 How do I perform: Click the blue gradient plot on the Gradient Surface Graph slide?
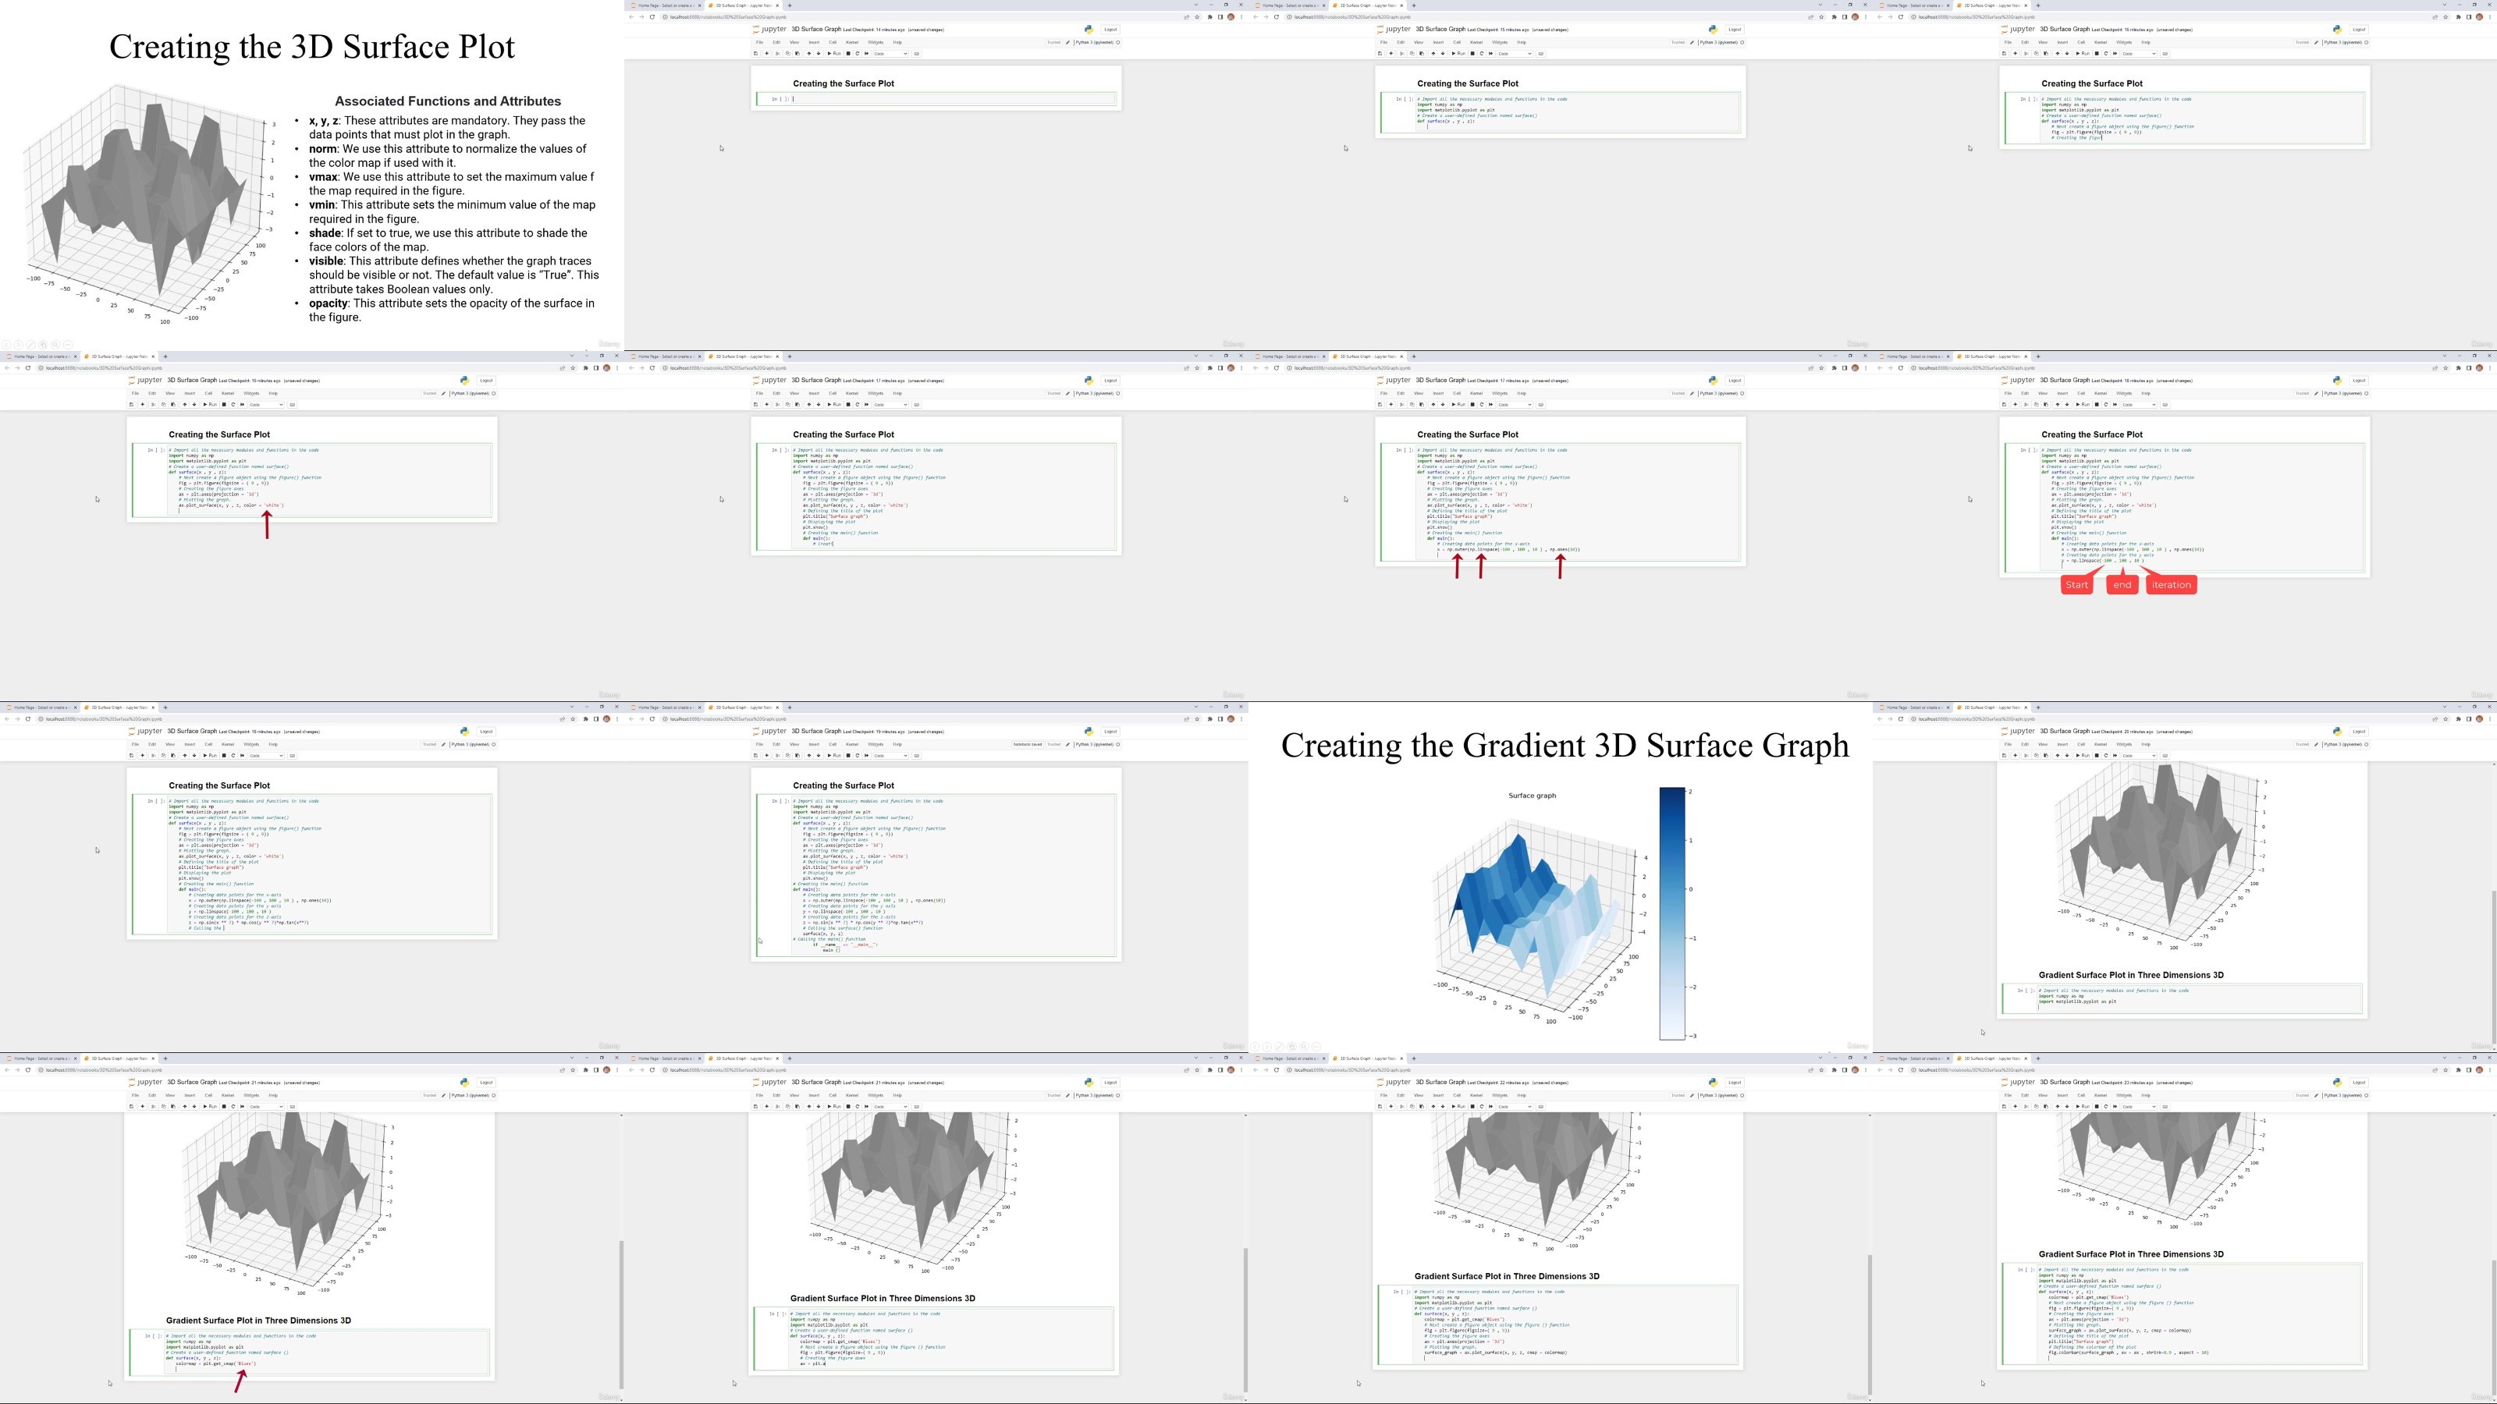(1541, 920)
